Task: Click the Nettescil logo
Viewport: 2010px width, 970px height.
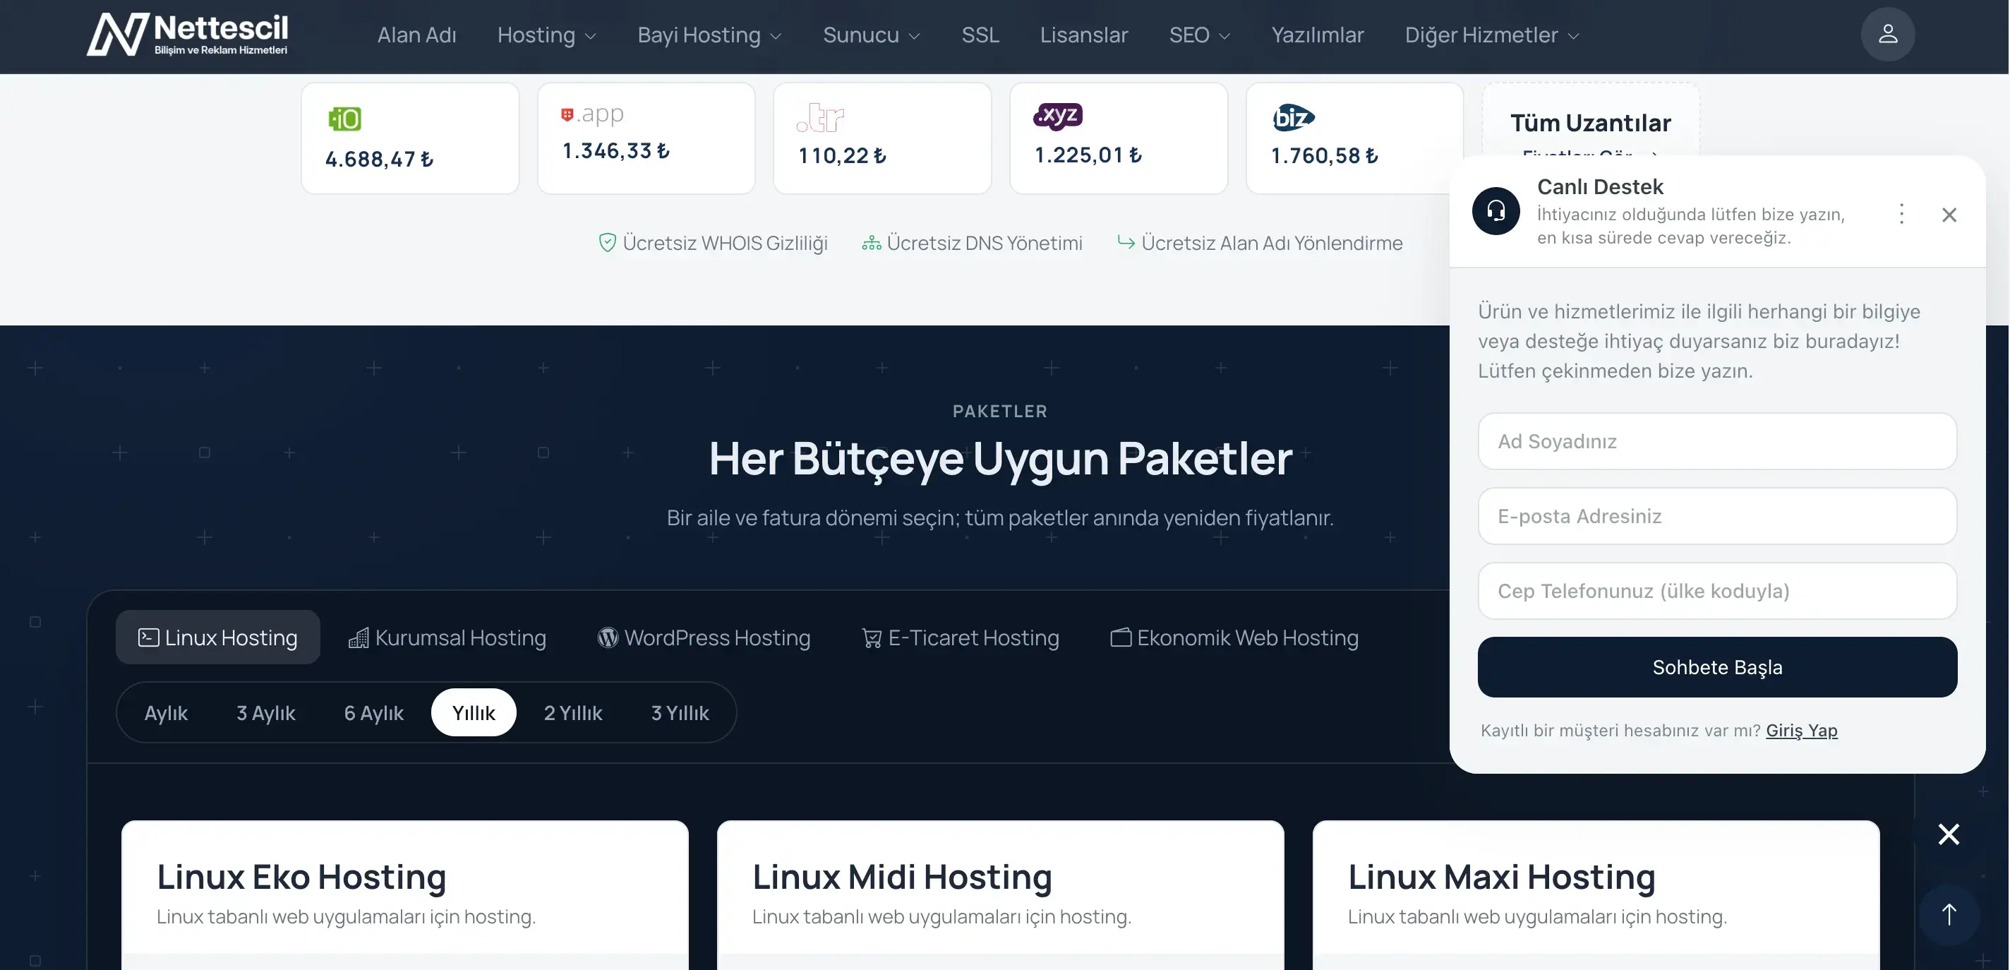Action: click(x=187, y=35)
